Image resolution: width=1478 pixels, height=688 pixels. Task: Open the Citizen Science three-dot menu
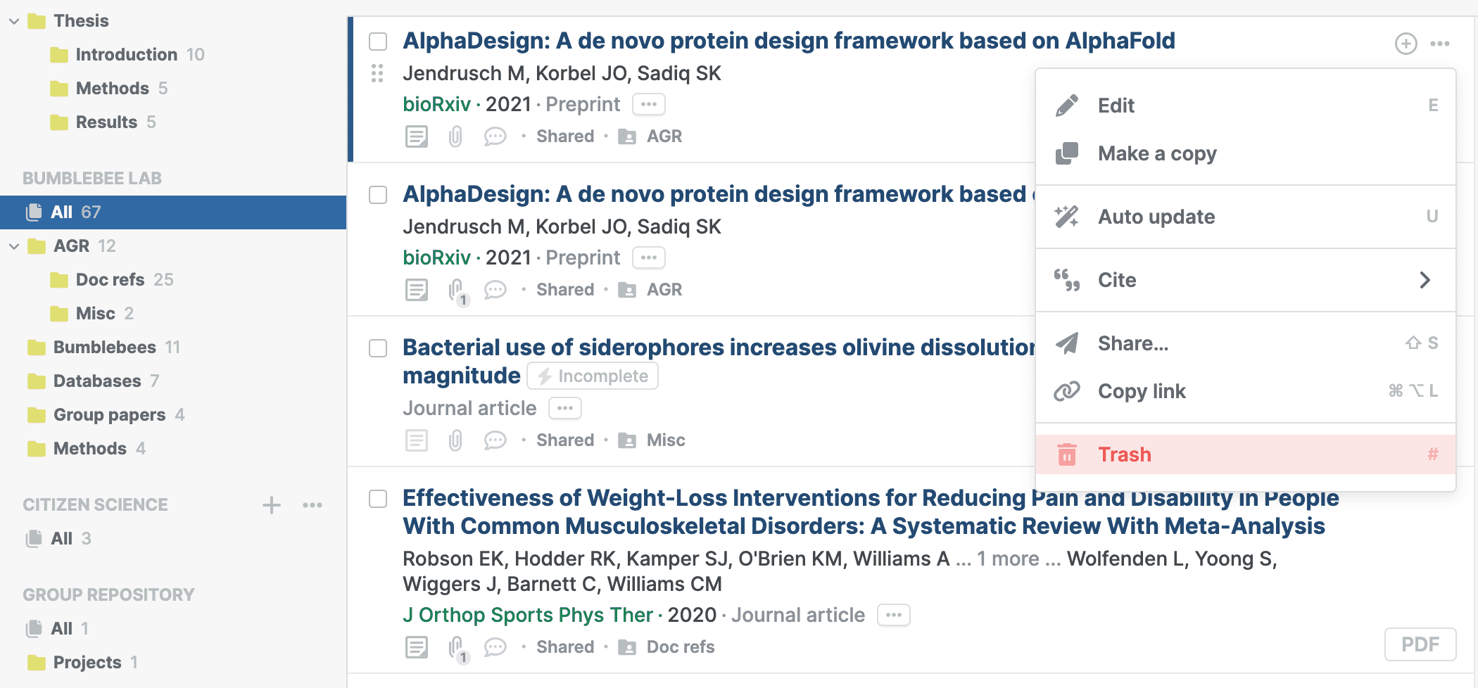(x=312, y=505)
